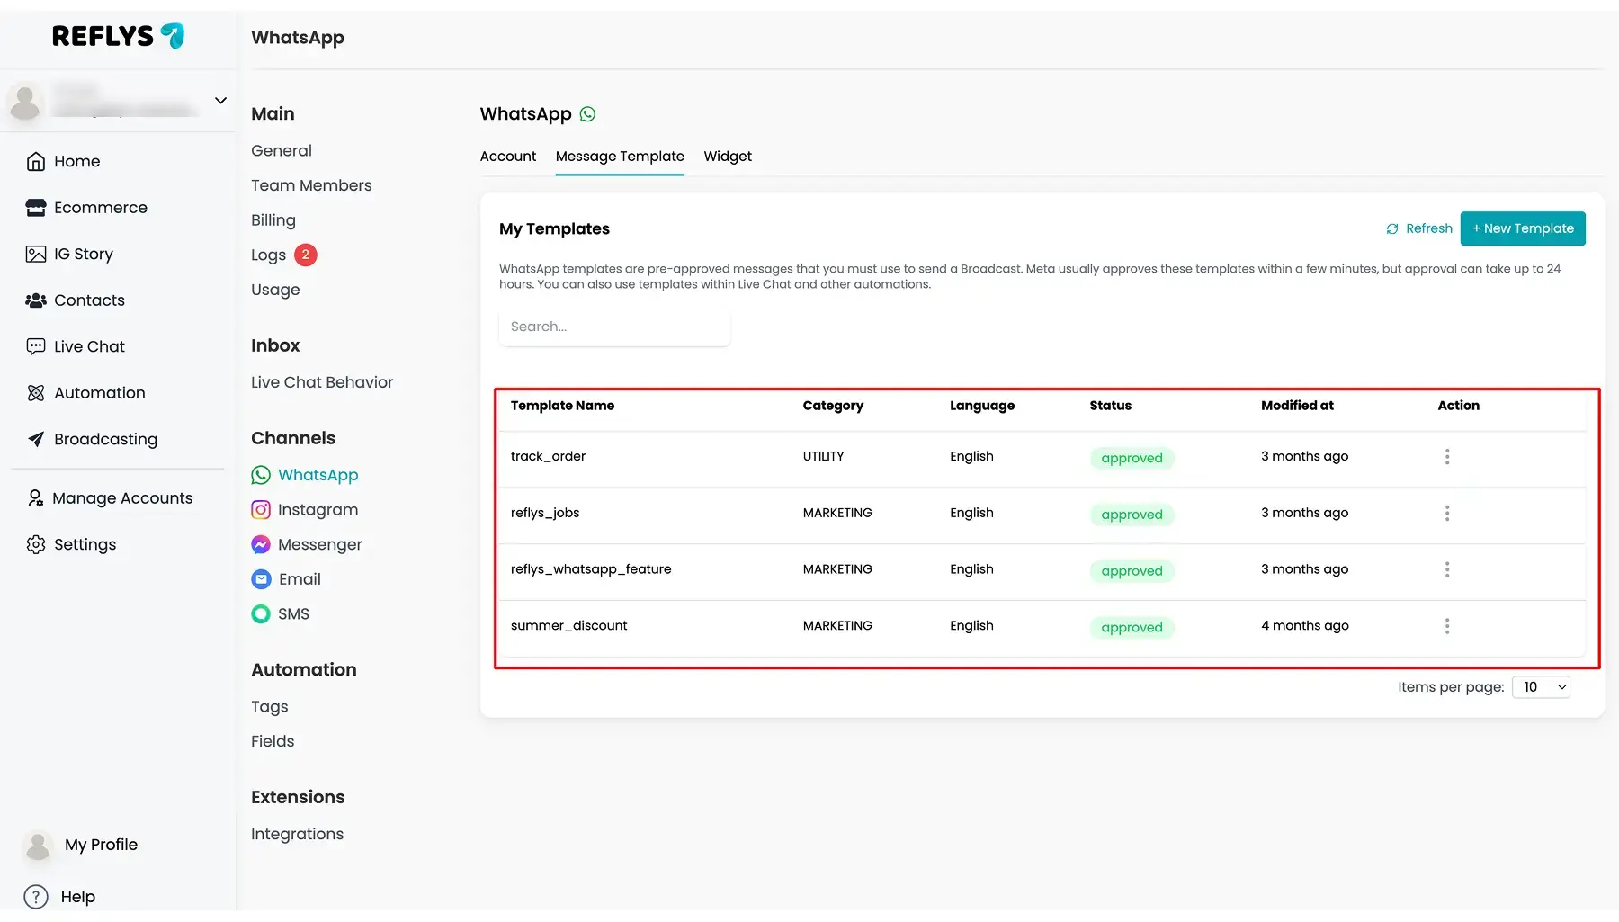Refresh the templates list

pos(1419,228)
